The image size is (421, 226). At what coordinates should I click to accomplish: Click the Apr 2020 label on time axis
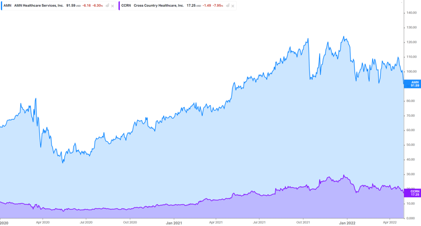point(43,222)
